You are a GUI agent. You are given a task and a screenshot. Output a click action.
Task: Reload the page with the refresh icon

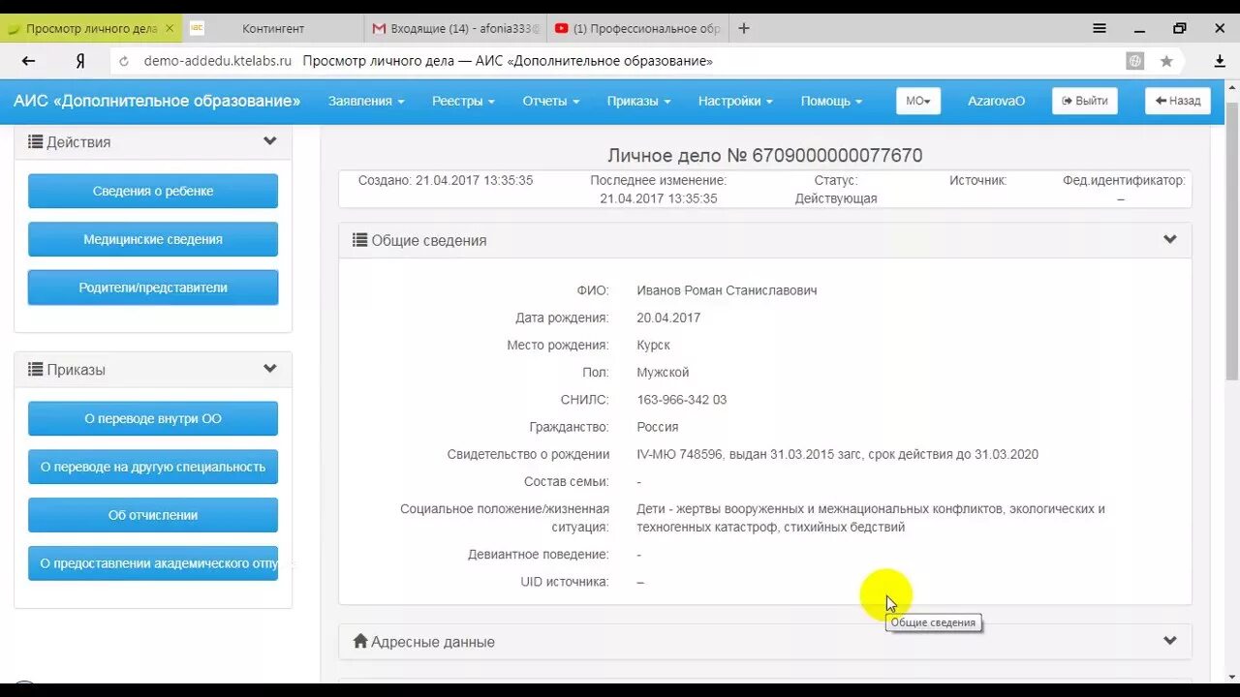(124, 61)
